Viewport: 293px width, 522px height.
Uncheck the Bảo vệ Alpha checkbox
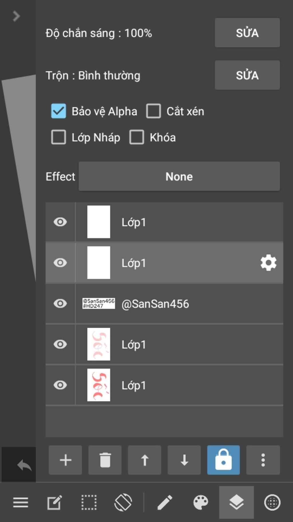59,111
